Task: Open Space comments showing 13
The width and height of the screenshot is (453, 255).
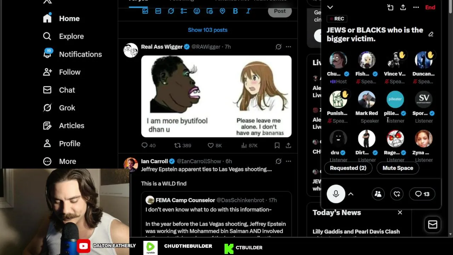Action: tap(422, 194)
